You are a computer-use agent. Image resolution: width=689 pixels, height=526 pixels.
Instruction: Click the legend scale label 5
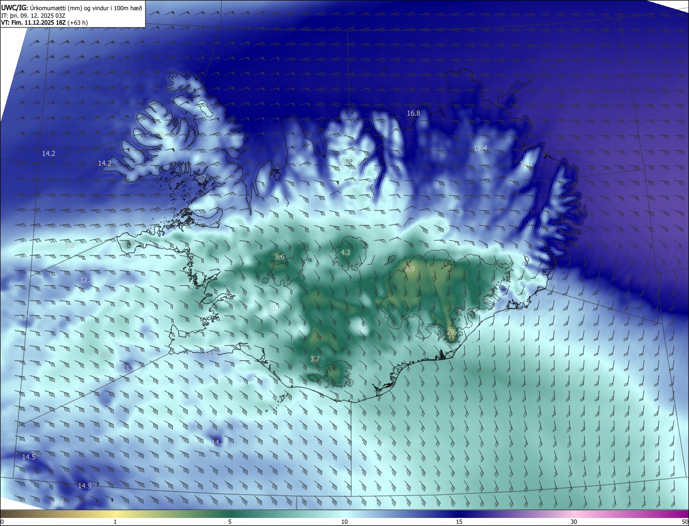[230, 522]
